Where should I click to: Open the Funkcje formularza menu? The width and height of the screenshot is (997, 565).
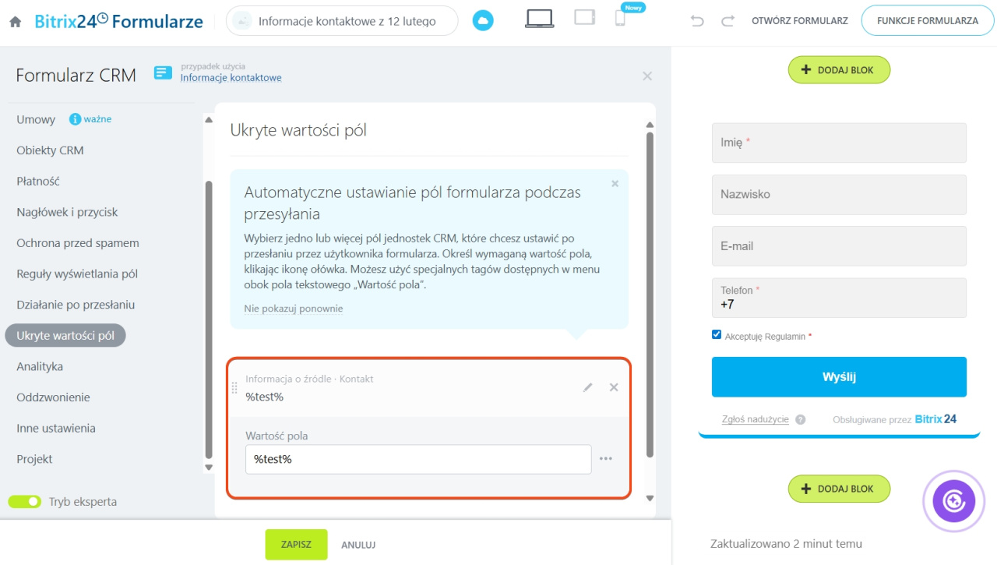coord(927,21)
